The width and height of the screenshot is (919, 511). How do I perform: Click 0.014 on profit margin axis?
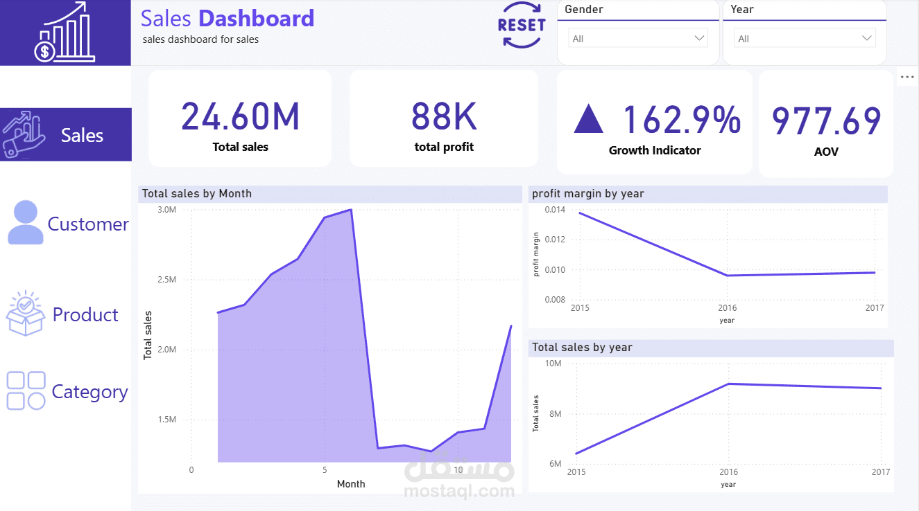[555, 210]
